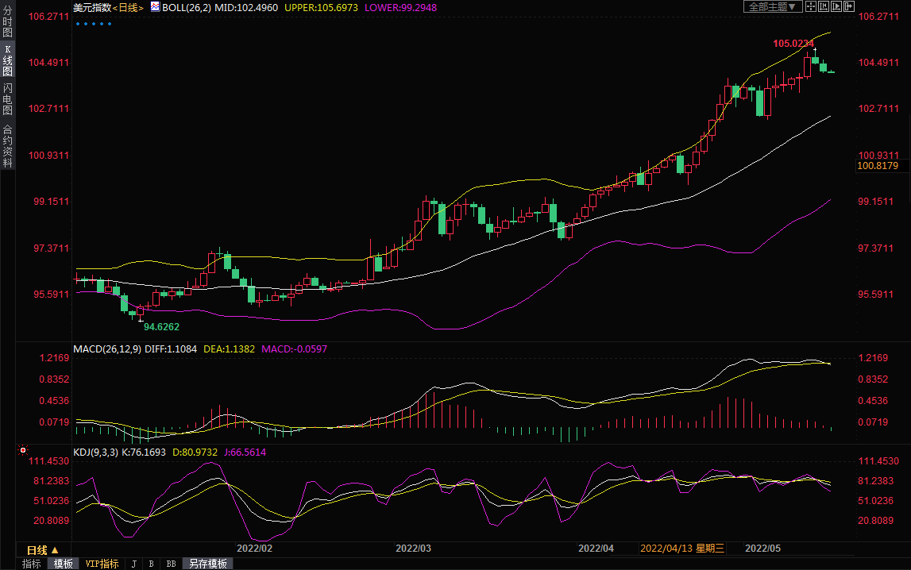Click the red KDJ panel marker icon
The image size is (911, 570).
point(21,449)
